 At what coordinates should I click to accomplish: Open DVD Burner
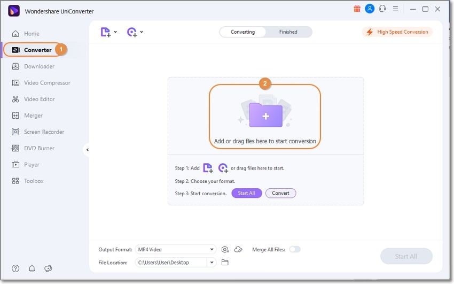(x=39, y=148)
